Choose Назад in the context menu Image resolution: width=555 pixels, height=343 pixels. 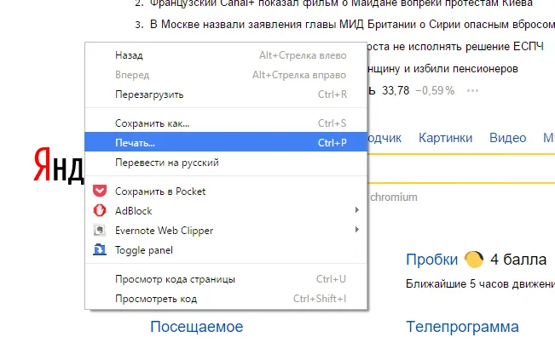point(226,55)
